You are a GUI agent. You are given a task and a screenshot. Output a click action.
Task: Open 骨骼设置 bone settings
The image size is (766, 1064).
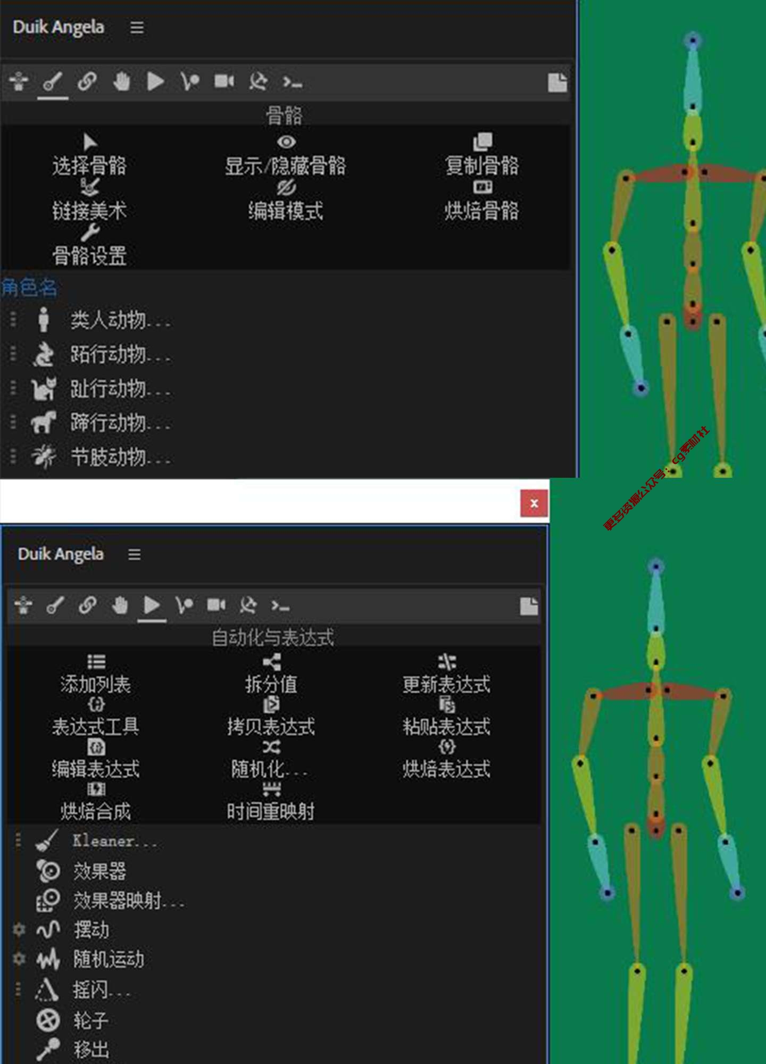[89, 246]
